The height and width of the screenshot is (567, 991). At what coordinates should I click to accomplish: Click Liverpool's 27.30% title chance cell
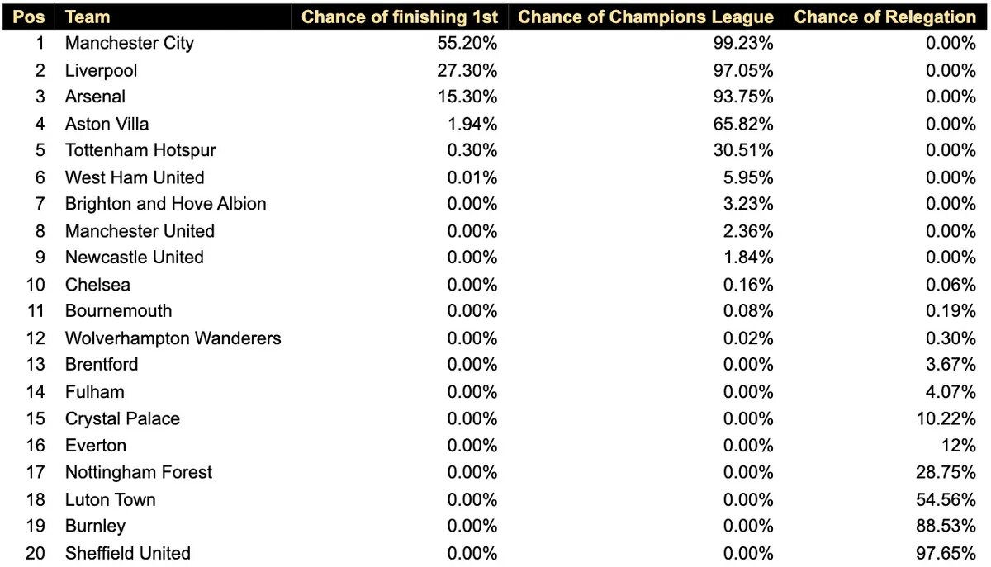pos(467,70)
